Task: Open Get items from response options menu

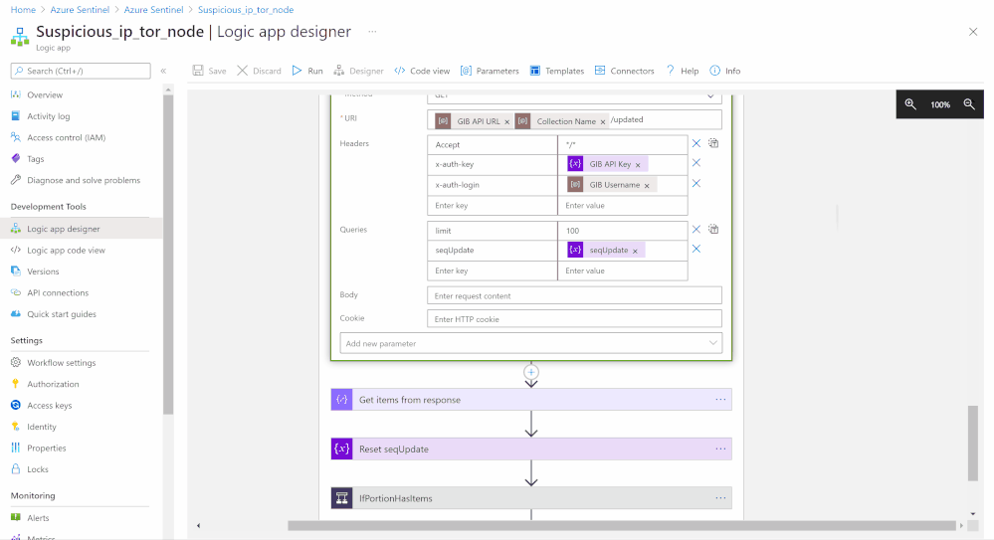Action: click(x=720, y=400)
